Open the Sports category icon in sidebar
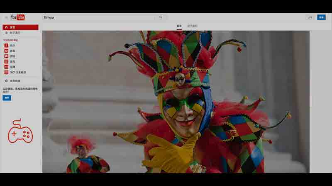The width and height of the screenshot is (332, 186). 6,51
